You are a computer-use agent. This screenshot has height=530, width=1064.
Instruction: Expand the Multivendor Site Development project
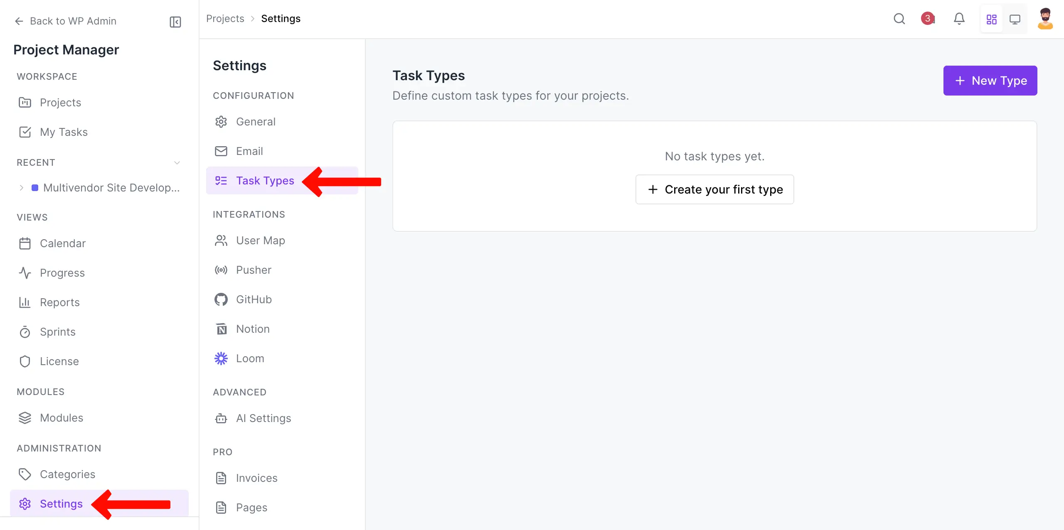pyautogui.click(x=22, y=187)
